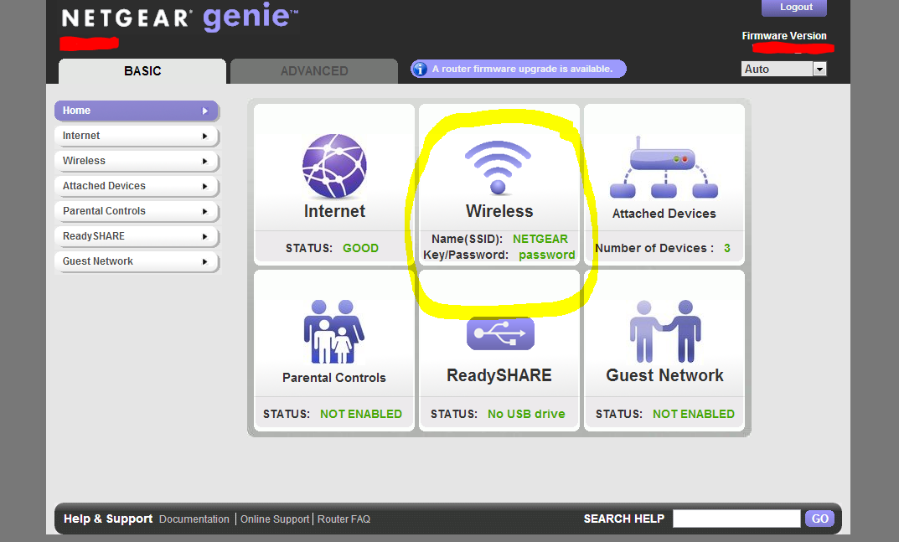The image size is (899, 542).
Task: Click the Guest Network tile title
Action: tap(664, 375)
